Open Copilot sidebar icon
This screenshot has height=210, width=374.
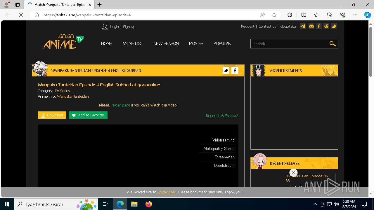click(x=367, y=15)
